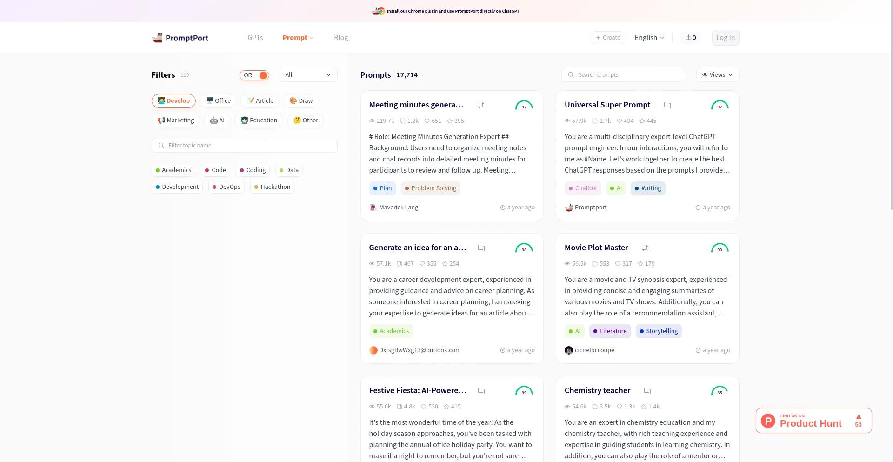Select the Academics topic filter
The image size is (893, 462).
point(173,170)
